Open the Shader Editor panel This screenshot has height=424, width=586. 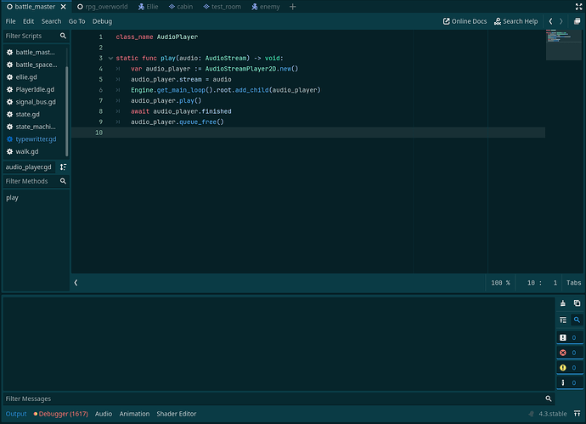click(x=177, y=414)
